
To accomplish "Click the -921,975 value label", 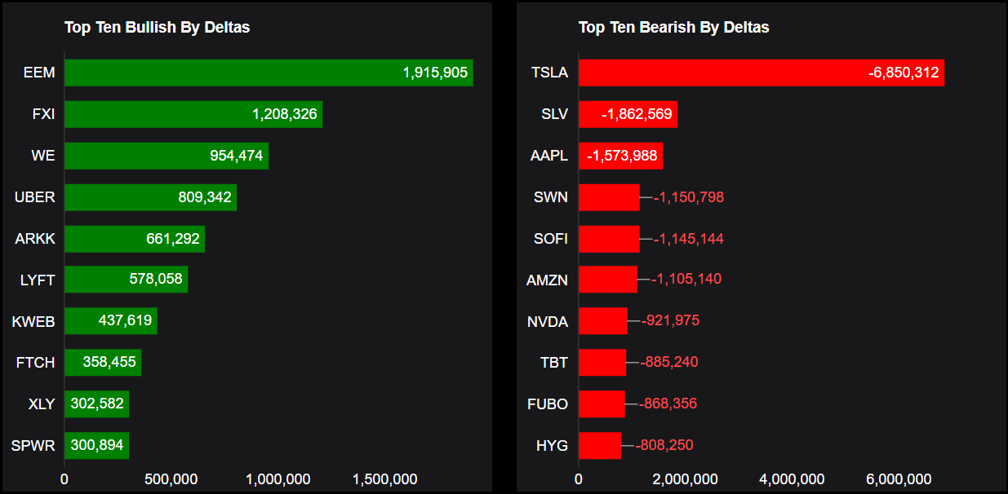I will pyautogui.click(x=670, y=321).
